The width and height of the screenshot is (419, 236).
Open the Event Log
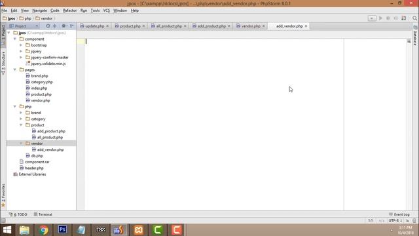(399, 214)
